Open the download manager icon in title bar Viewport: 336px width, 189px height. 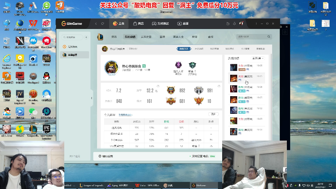[x=234, y=24]
